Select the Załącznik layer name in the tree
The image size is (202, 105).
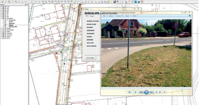click(12, 23)
